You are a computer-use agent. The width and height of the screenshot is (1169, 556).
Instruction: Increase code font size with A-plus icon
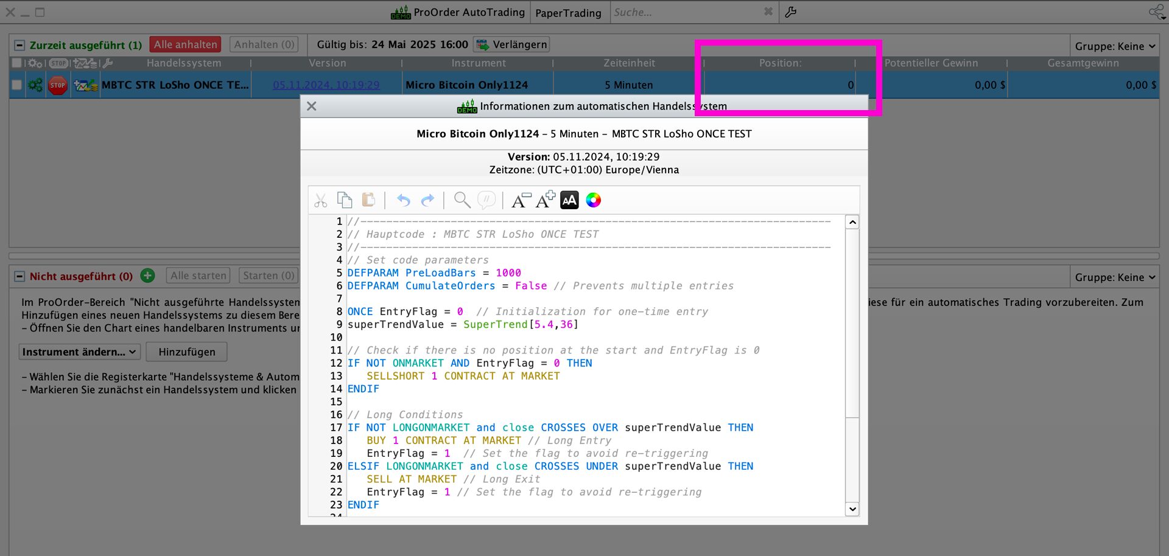pyautogui.click(x=546, y=200)
